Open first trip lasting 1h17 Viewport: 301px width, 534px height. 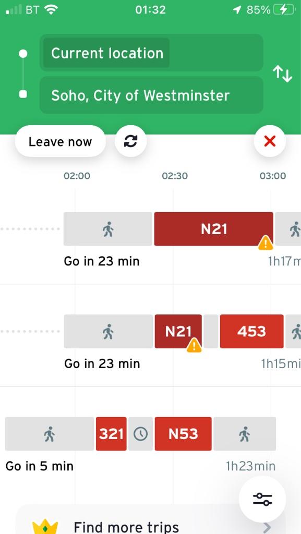click(x=150, y=238)
